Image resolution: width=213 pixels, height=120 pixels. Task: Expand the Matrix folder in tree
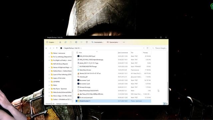pyautogui.click(x=49, y=85)
